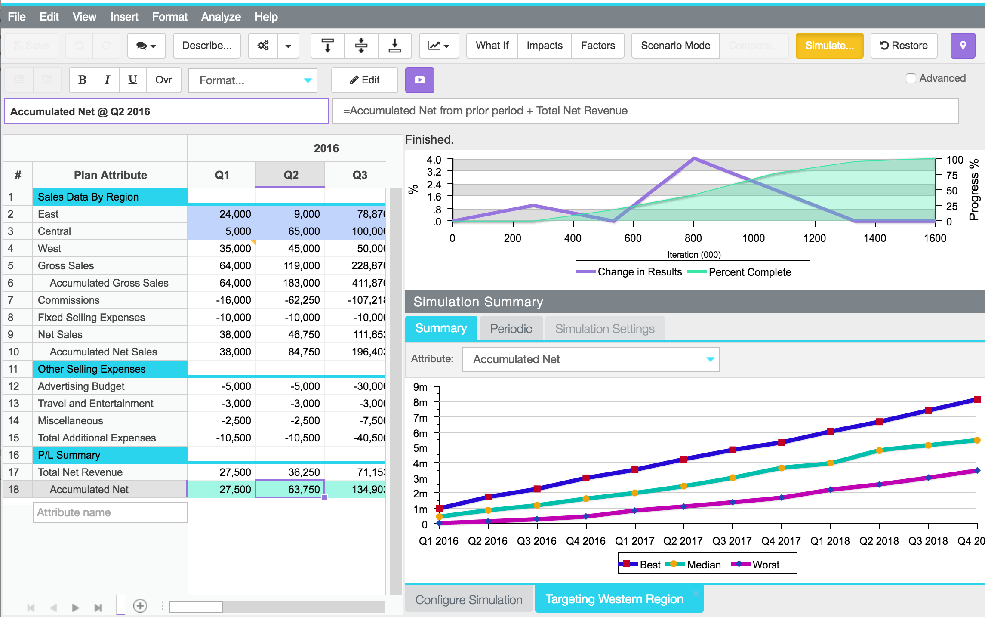
Task: Expand the Attribute Accumulated Net dropdown
Action: 591,359
